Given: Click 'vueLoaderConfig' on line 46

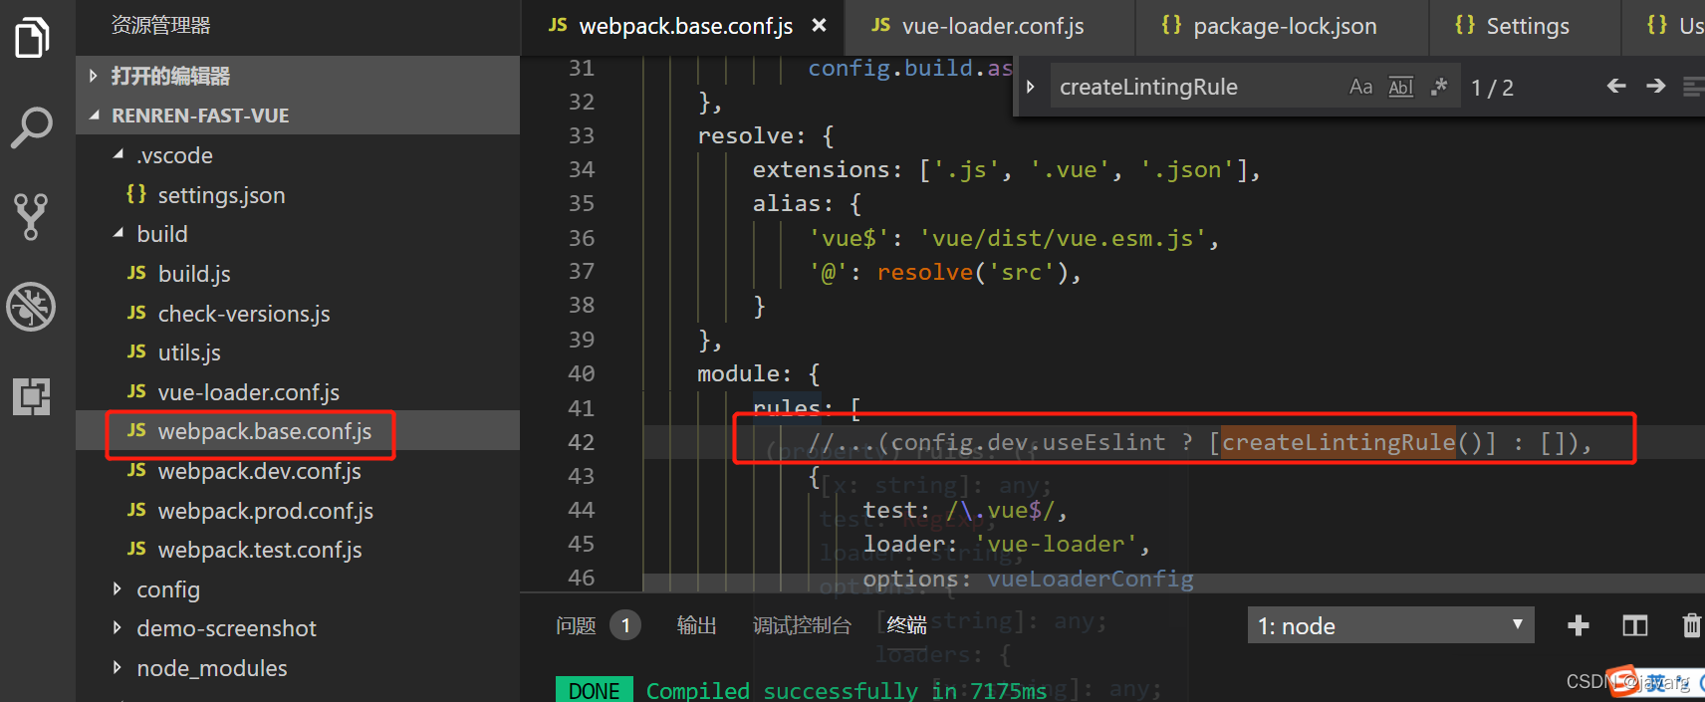Looking at the screenshot, I should (1091, 579).
